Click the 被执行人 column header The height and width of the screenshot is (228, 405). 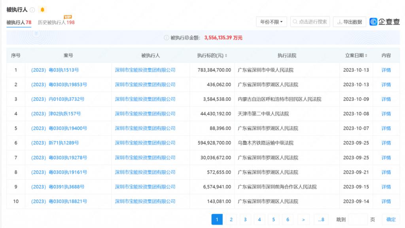point(151,55)
